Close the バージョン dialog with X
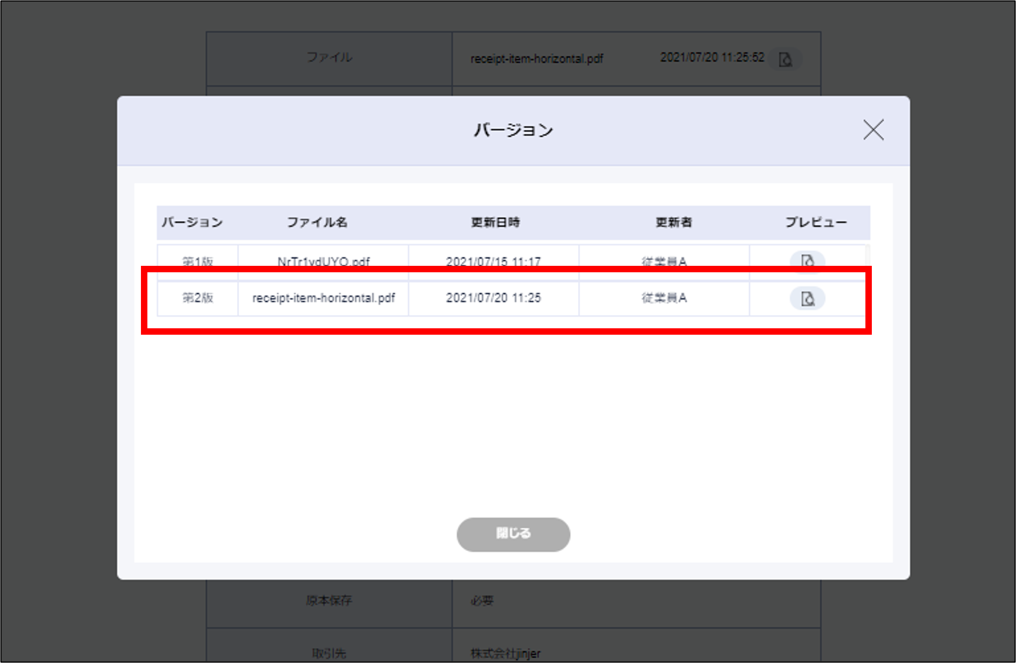The height and width of the screenshot is (663, 1016). pyautogui.click(x=873, y=130)
